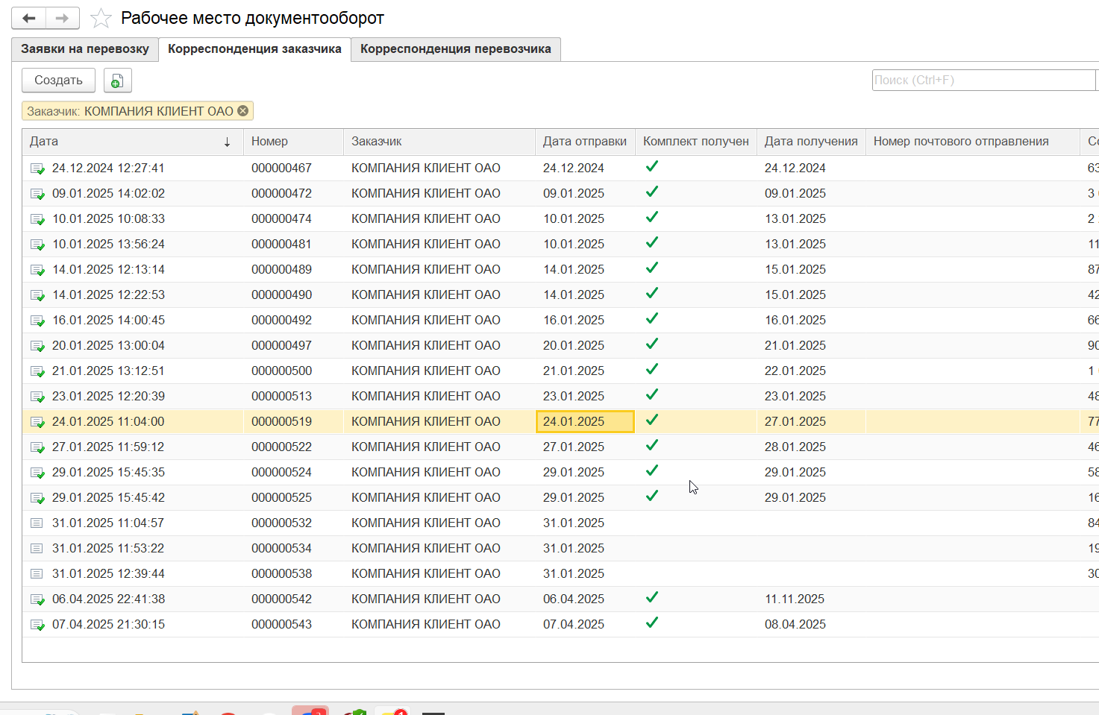Click Комплект получен checkmark in row 000000542

point(652,597)
